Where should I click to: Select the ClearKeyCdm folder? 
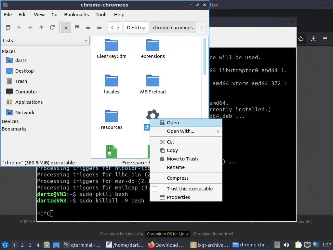pos(112,49)
